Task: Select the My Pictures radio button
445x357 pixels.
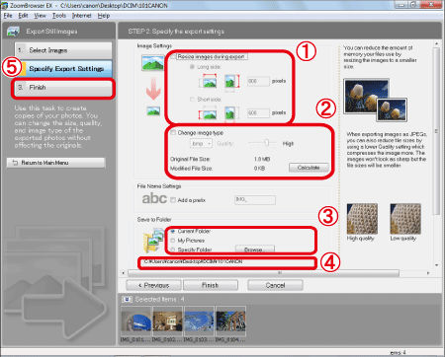Action: [173, 241]
